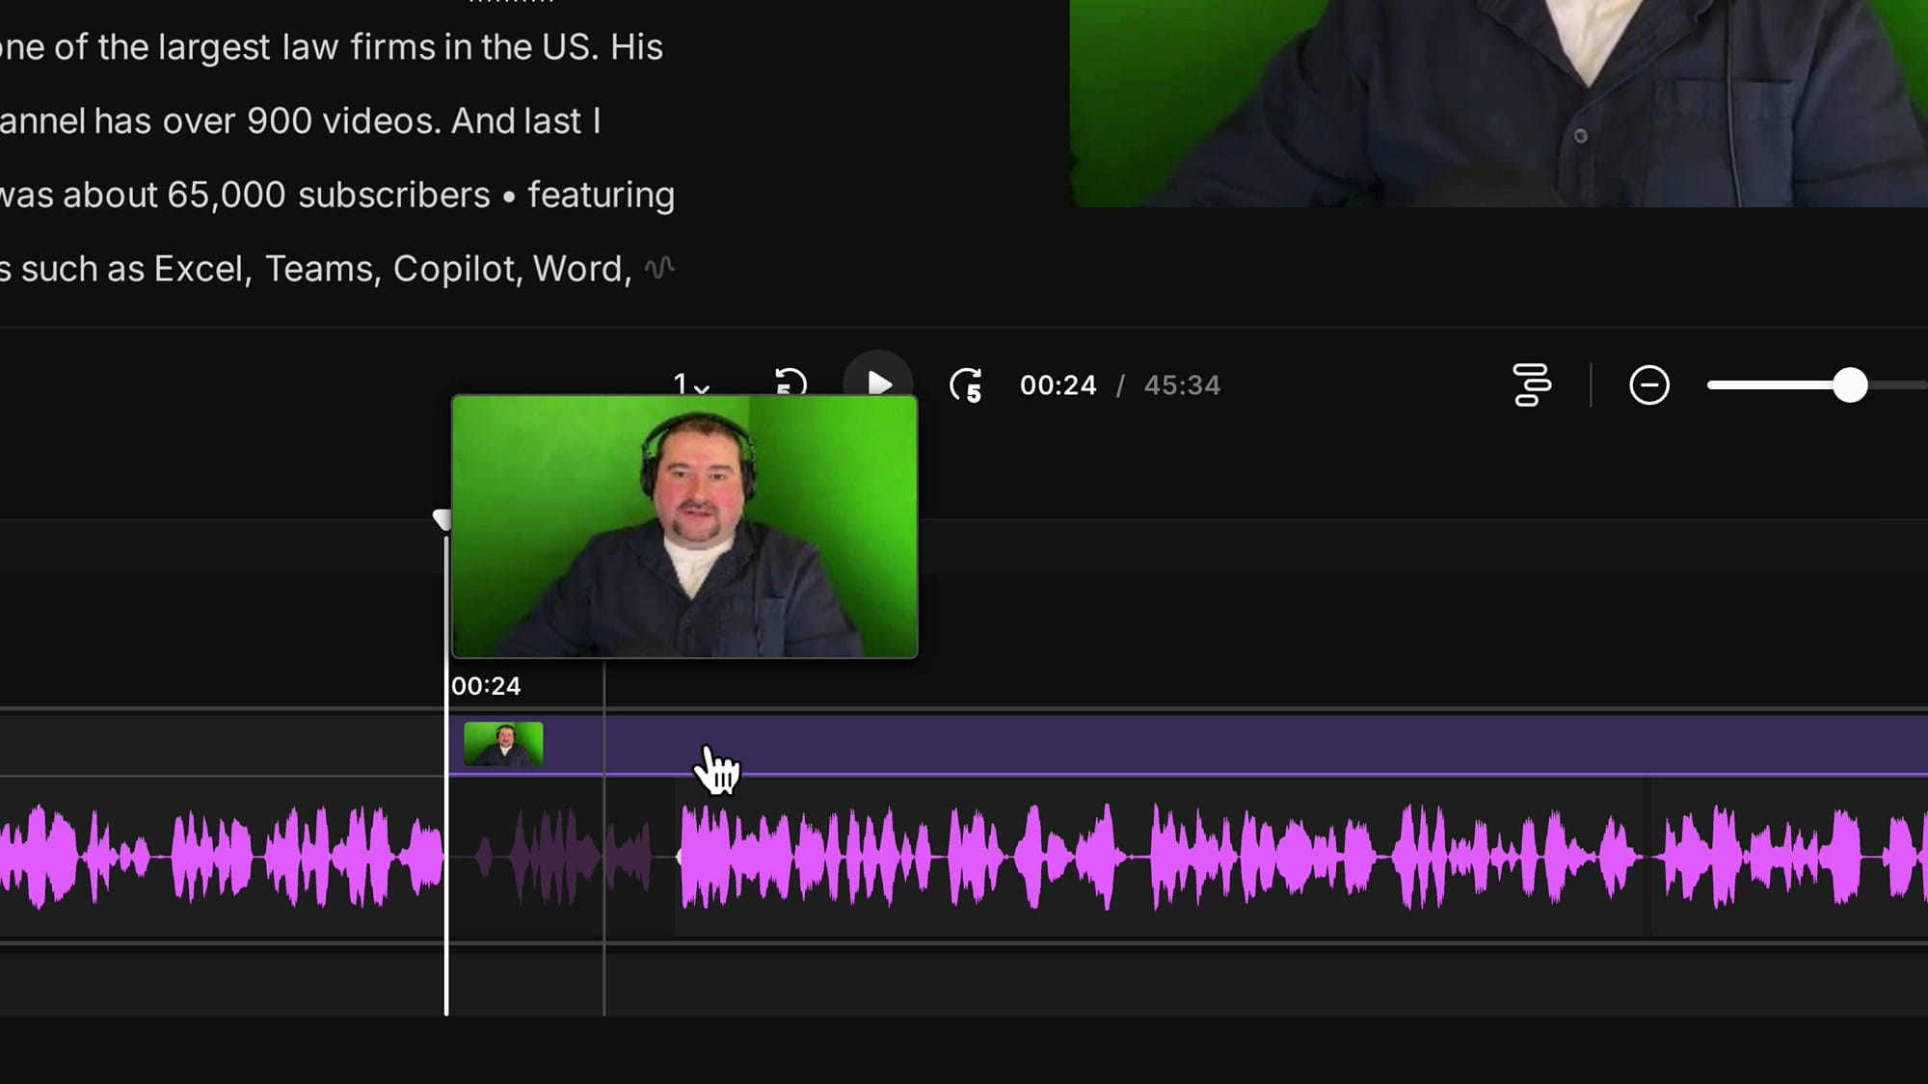This screenshot has height=1084, width=1928.
Task: Click the total duration 45:34
Action: click(1182, 384)
